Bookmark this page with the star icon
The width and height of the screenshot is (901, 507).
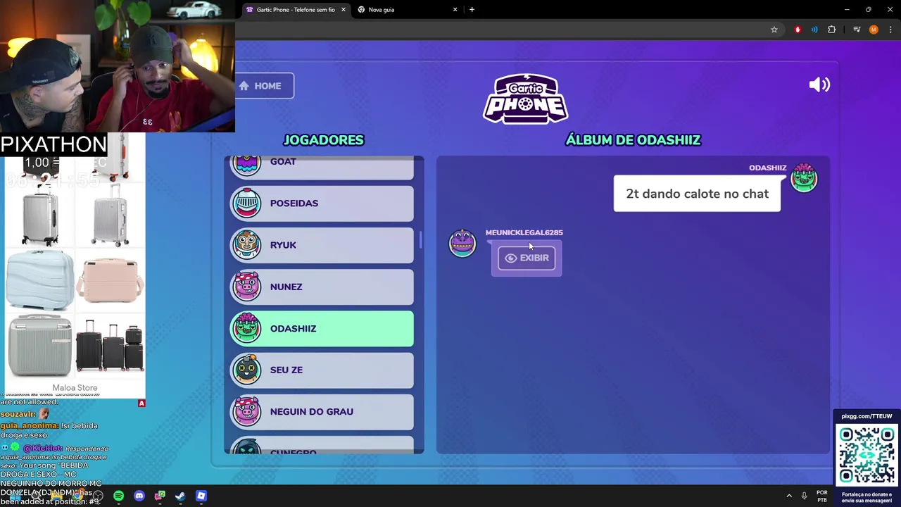[774, 30]
